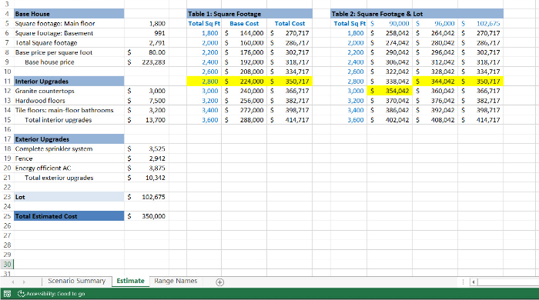Image resolution: width=539 pixels, height=300 pixels.
Task: Click the horizontal scrollbar left arrow
Action: pyautogui.click(x=474, y=282)
